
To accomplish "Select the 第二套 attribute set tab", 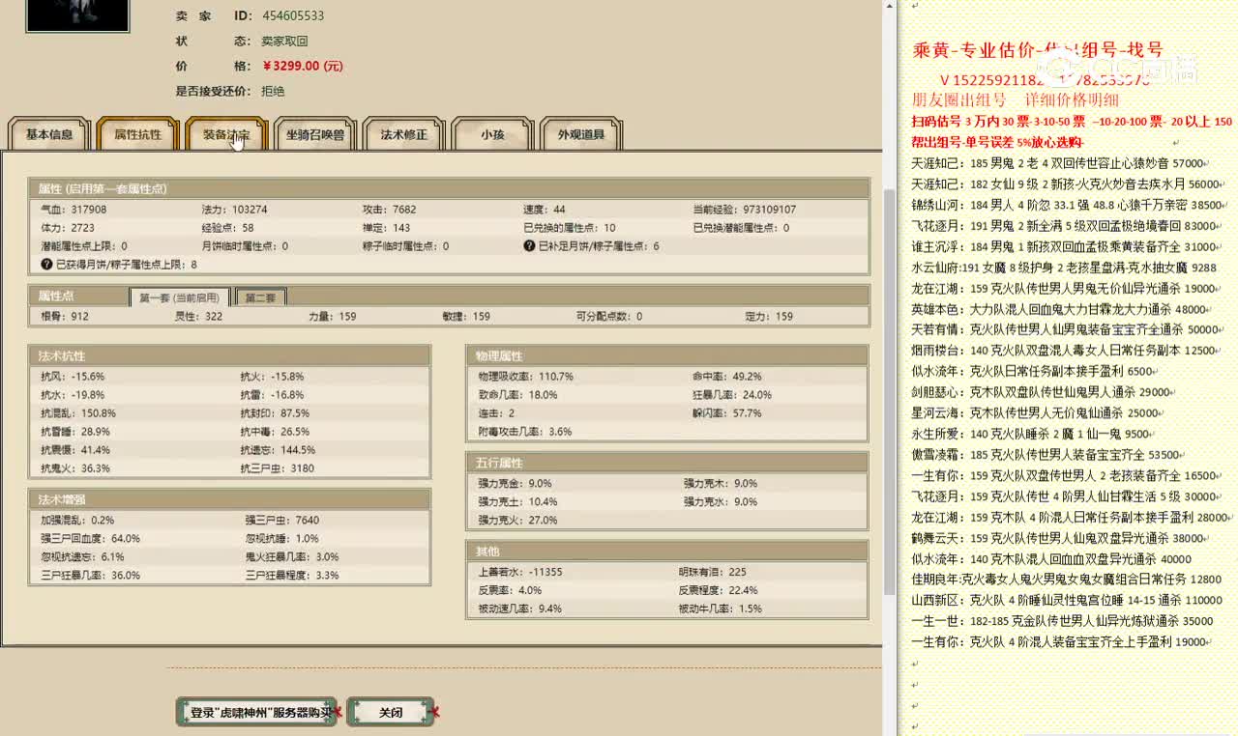I will point(260,297).
